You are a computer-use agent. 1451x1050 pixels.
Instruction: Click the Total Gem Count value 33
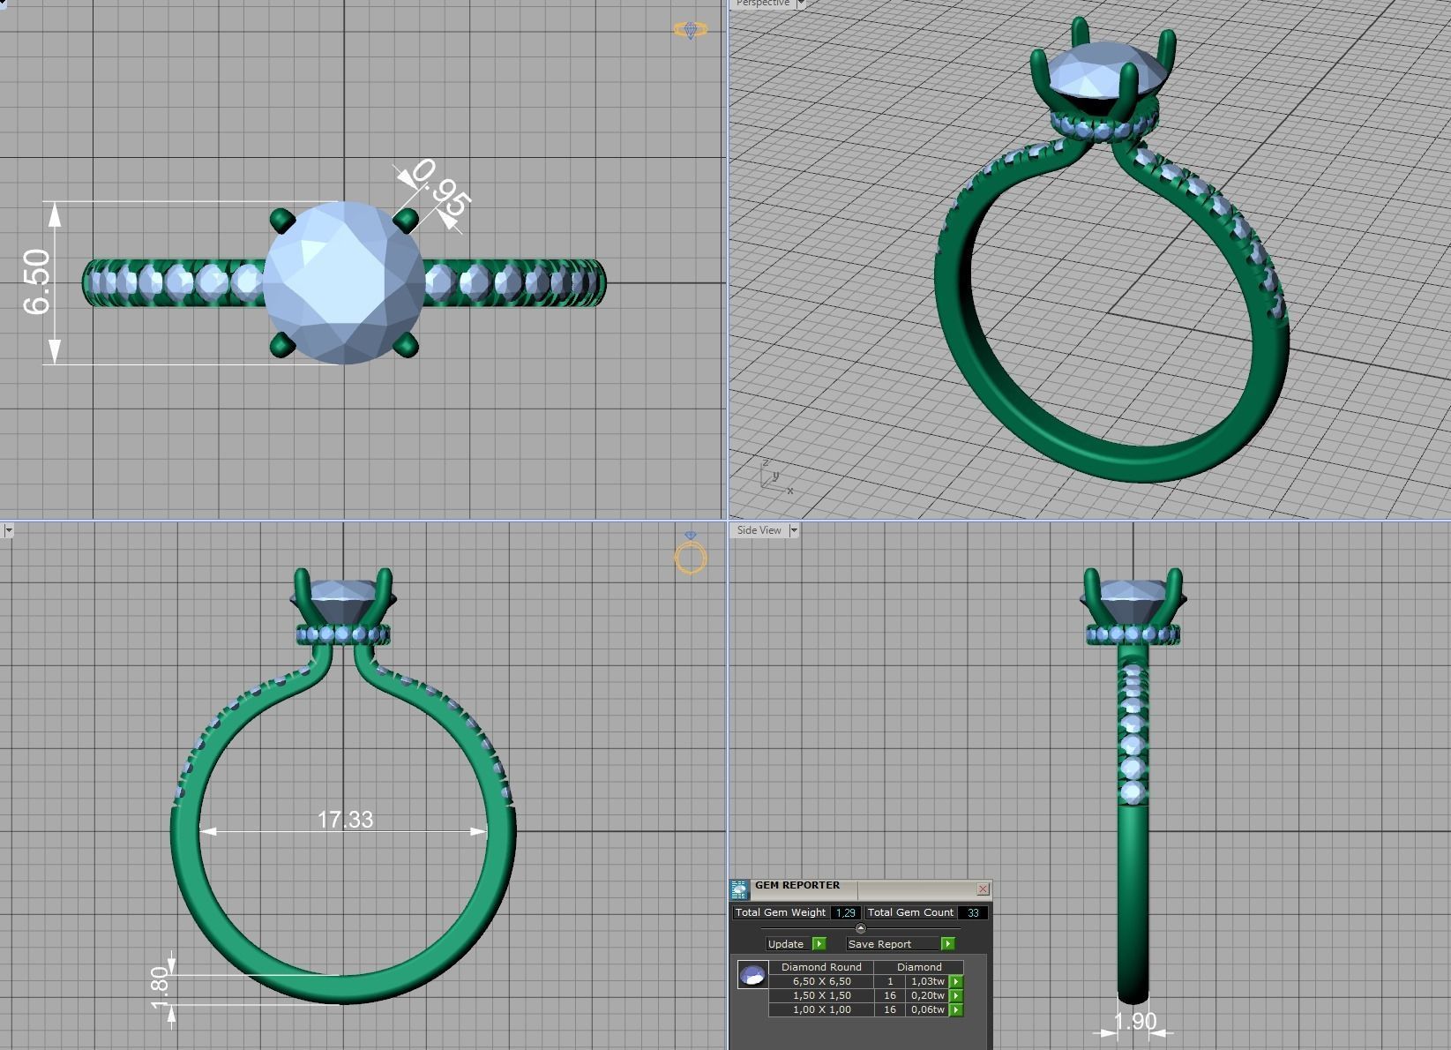973,913
